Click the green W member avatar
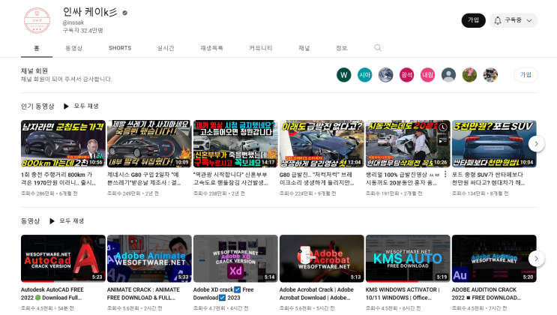The width and height of the screenshot is (557, 315). [344, 75]
